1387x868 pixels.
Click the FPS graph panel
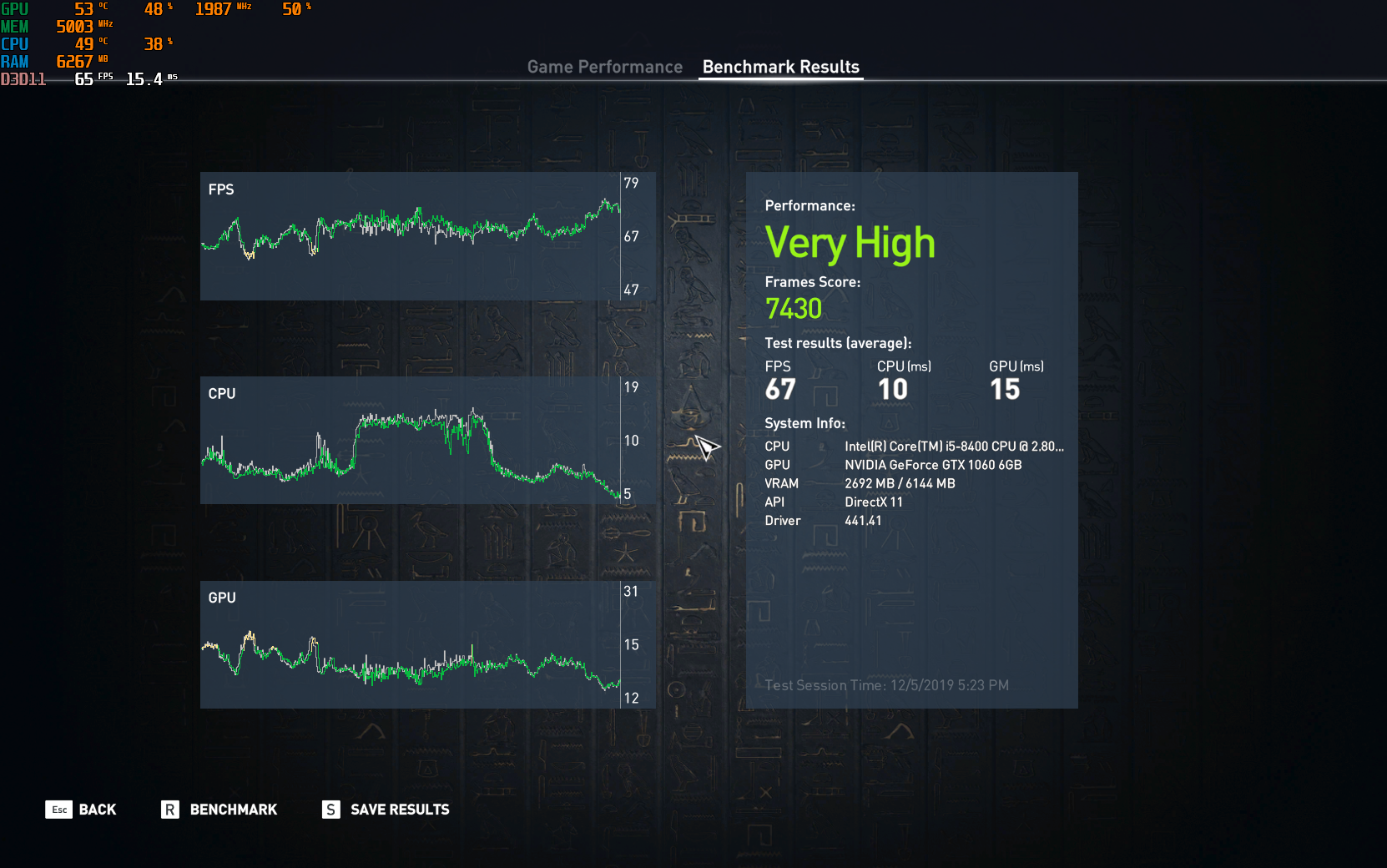coord(427,236)
